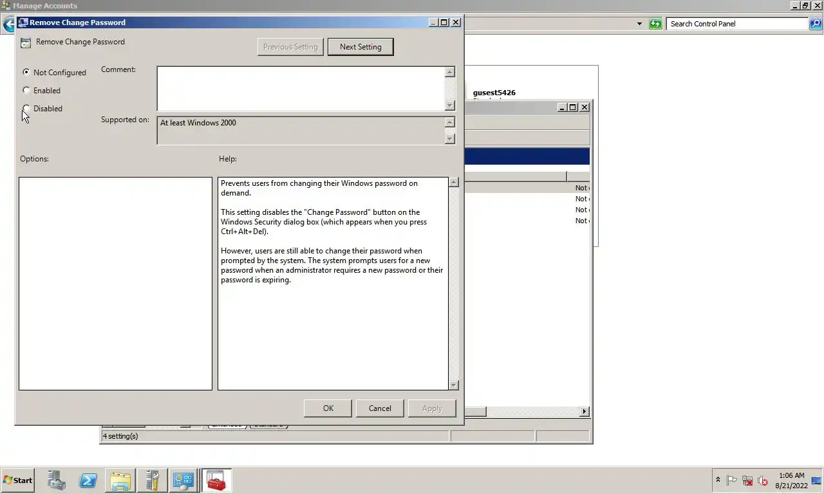Minimize the Remove Change Password dialog

(434, 22)
